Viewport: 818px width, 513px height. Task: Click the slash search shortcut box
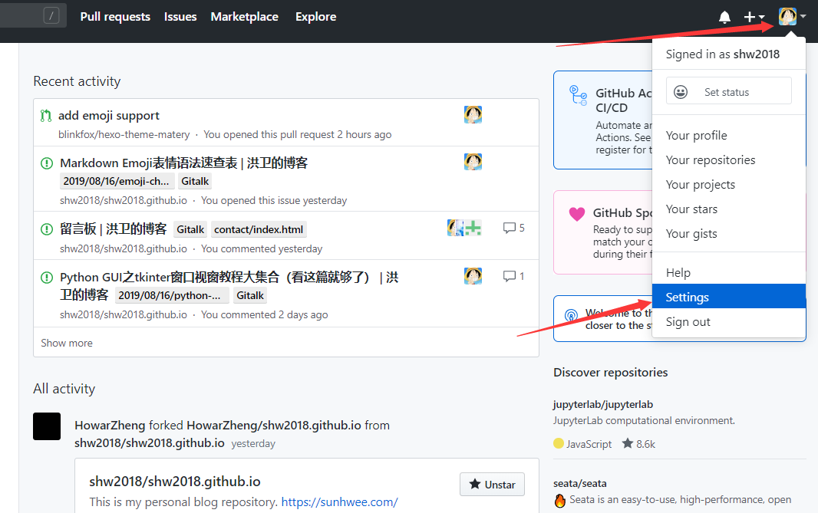[51, 16]
